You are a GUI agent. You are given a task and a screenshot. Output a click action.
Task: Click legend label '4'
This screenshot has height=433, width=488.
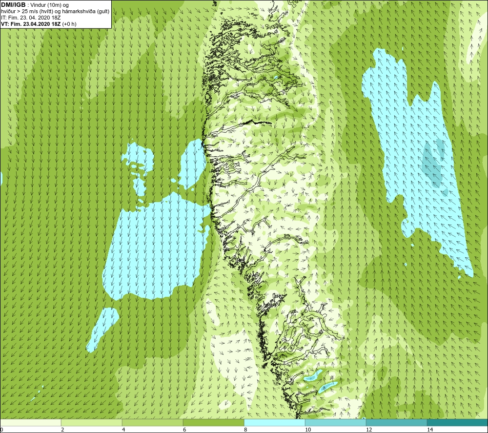123,430
